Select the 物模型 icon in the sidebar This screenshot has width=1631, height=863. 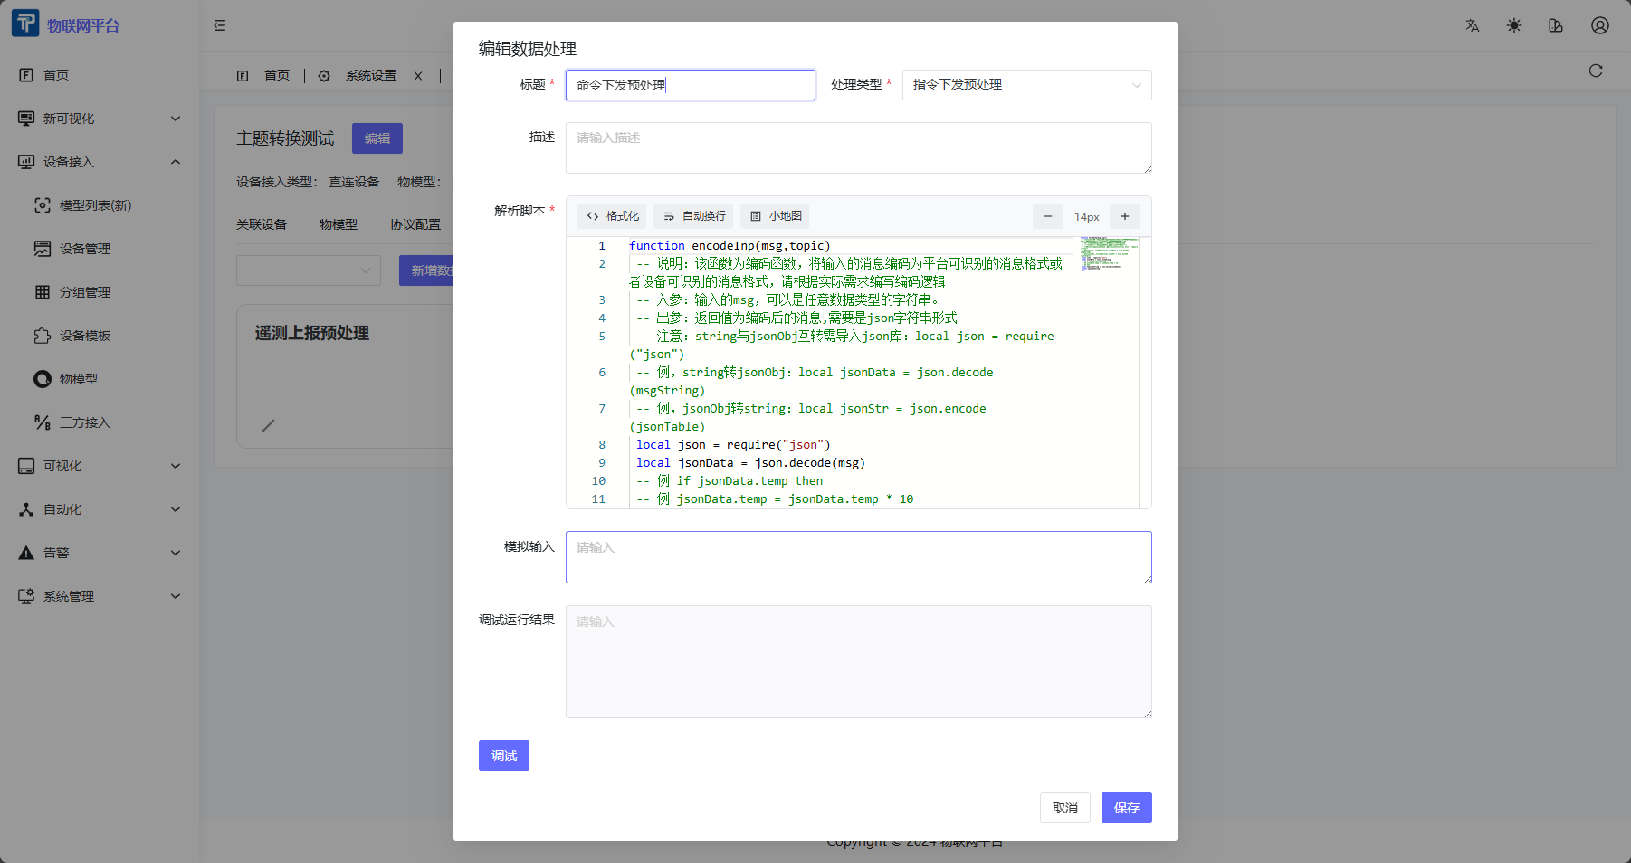[x=43, y=379]
